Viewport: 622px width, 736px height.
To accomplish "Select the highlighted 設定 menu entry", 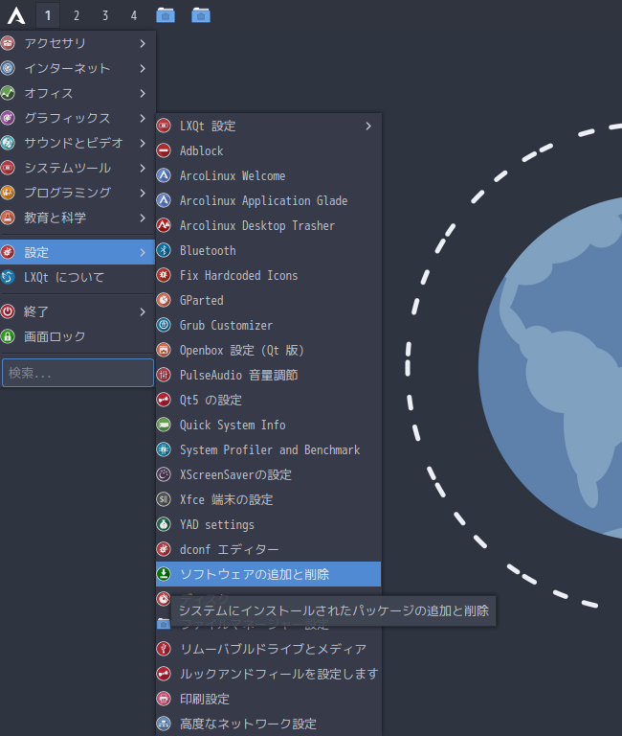I will tap(78, 252).
